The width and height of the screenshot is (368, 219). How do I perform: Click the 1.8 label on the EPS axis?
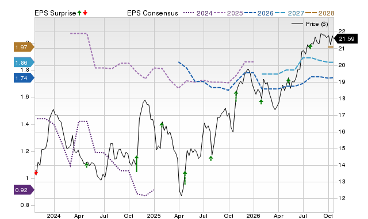pyautogui.click(x=25, y=70)
